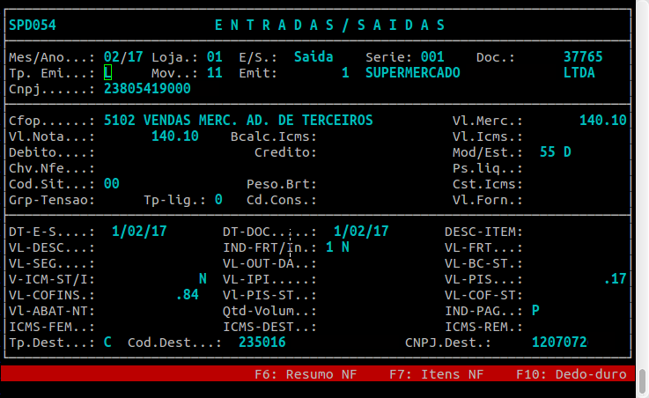This screenshot has height=398, width=649.
Task: Click the Vl.Nota amount field
Action: 174,136
